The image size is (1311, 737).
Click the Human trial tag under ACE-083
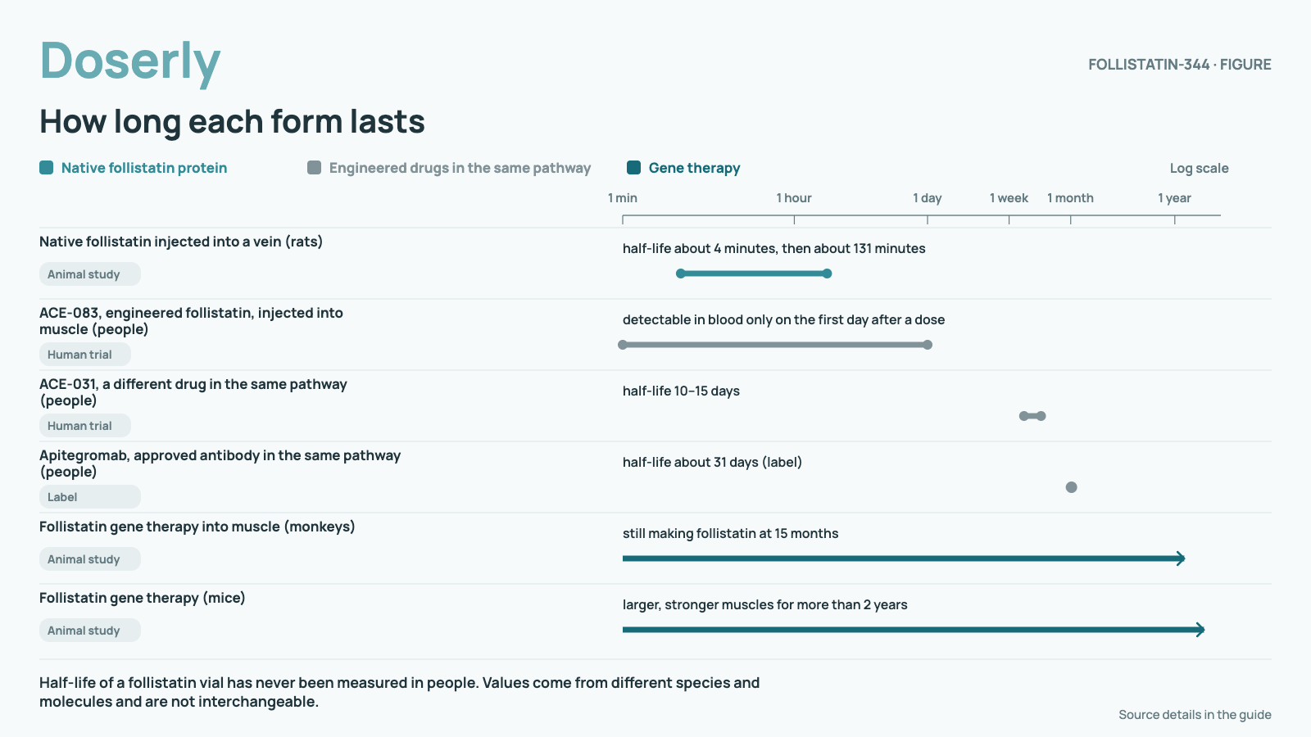85,355
